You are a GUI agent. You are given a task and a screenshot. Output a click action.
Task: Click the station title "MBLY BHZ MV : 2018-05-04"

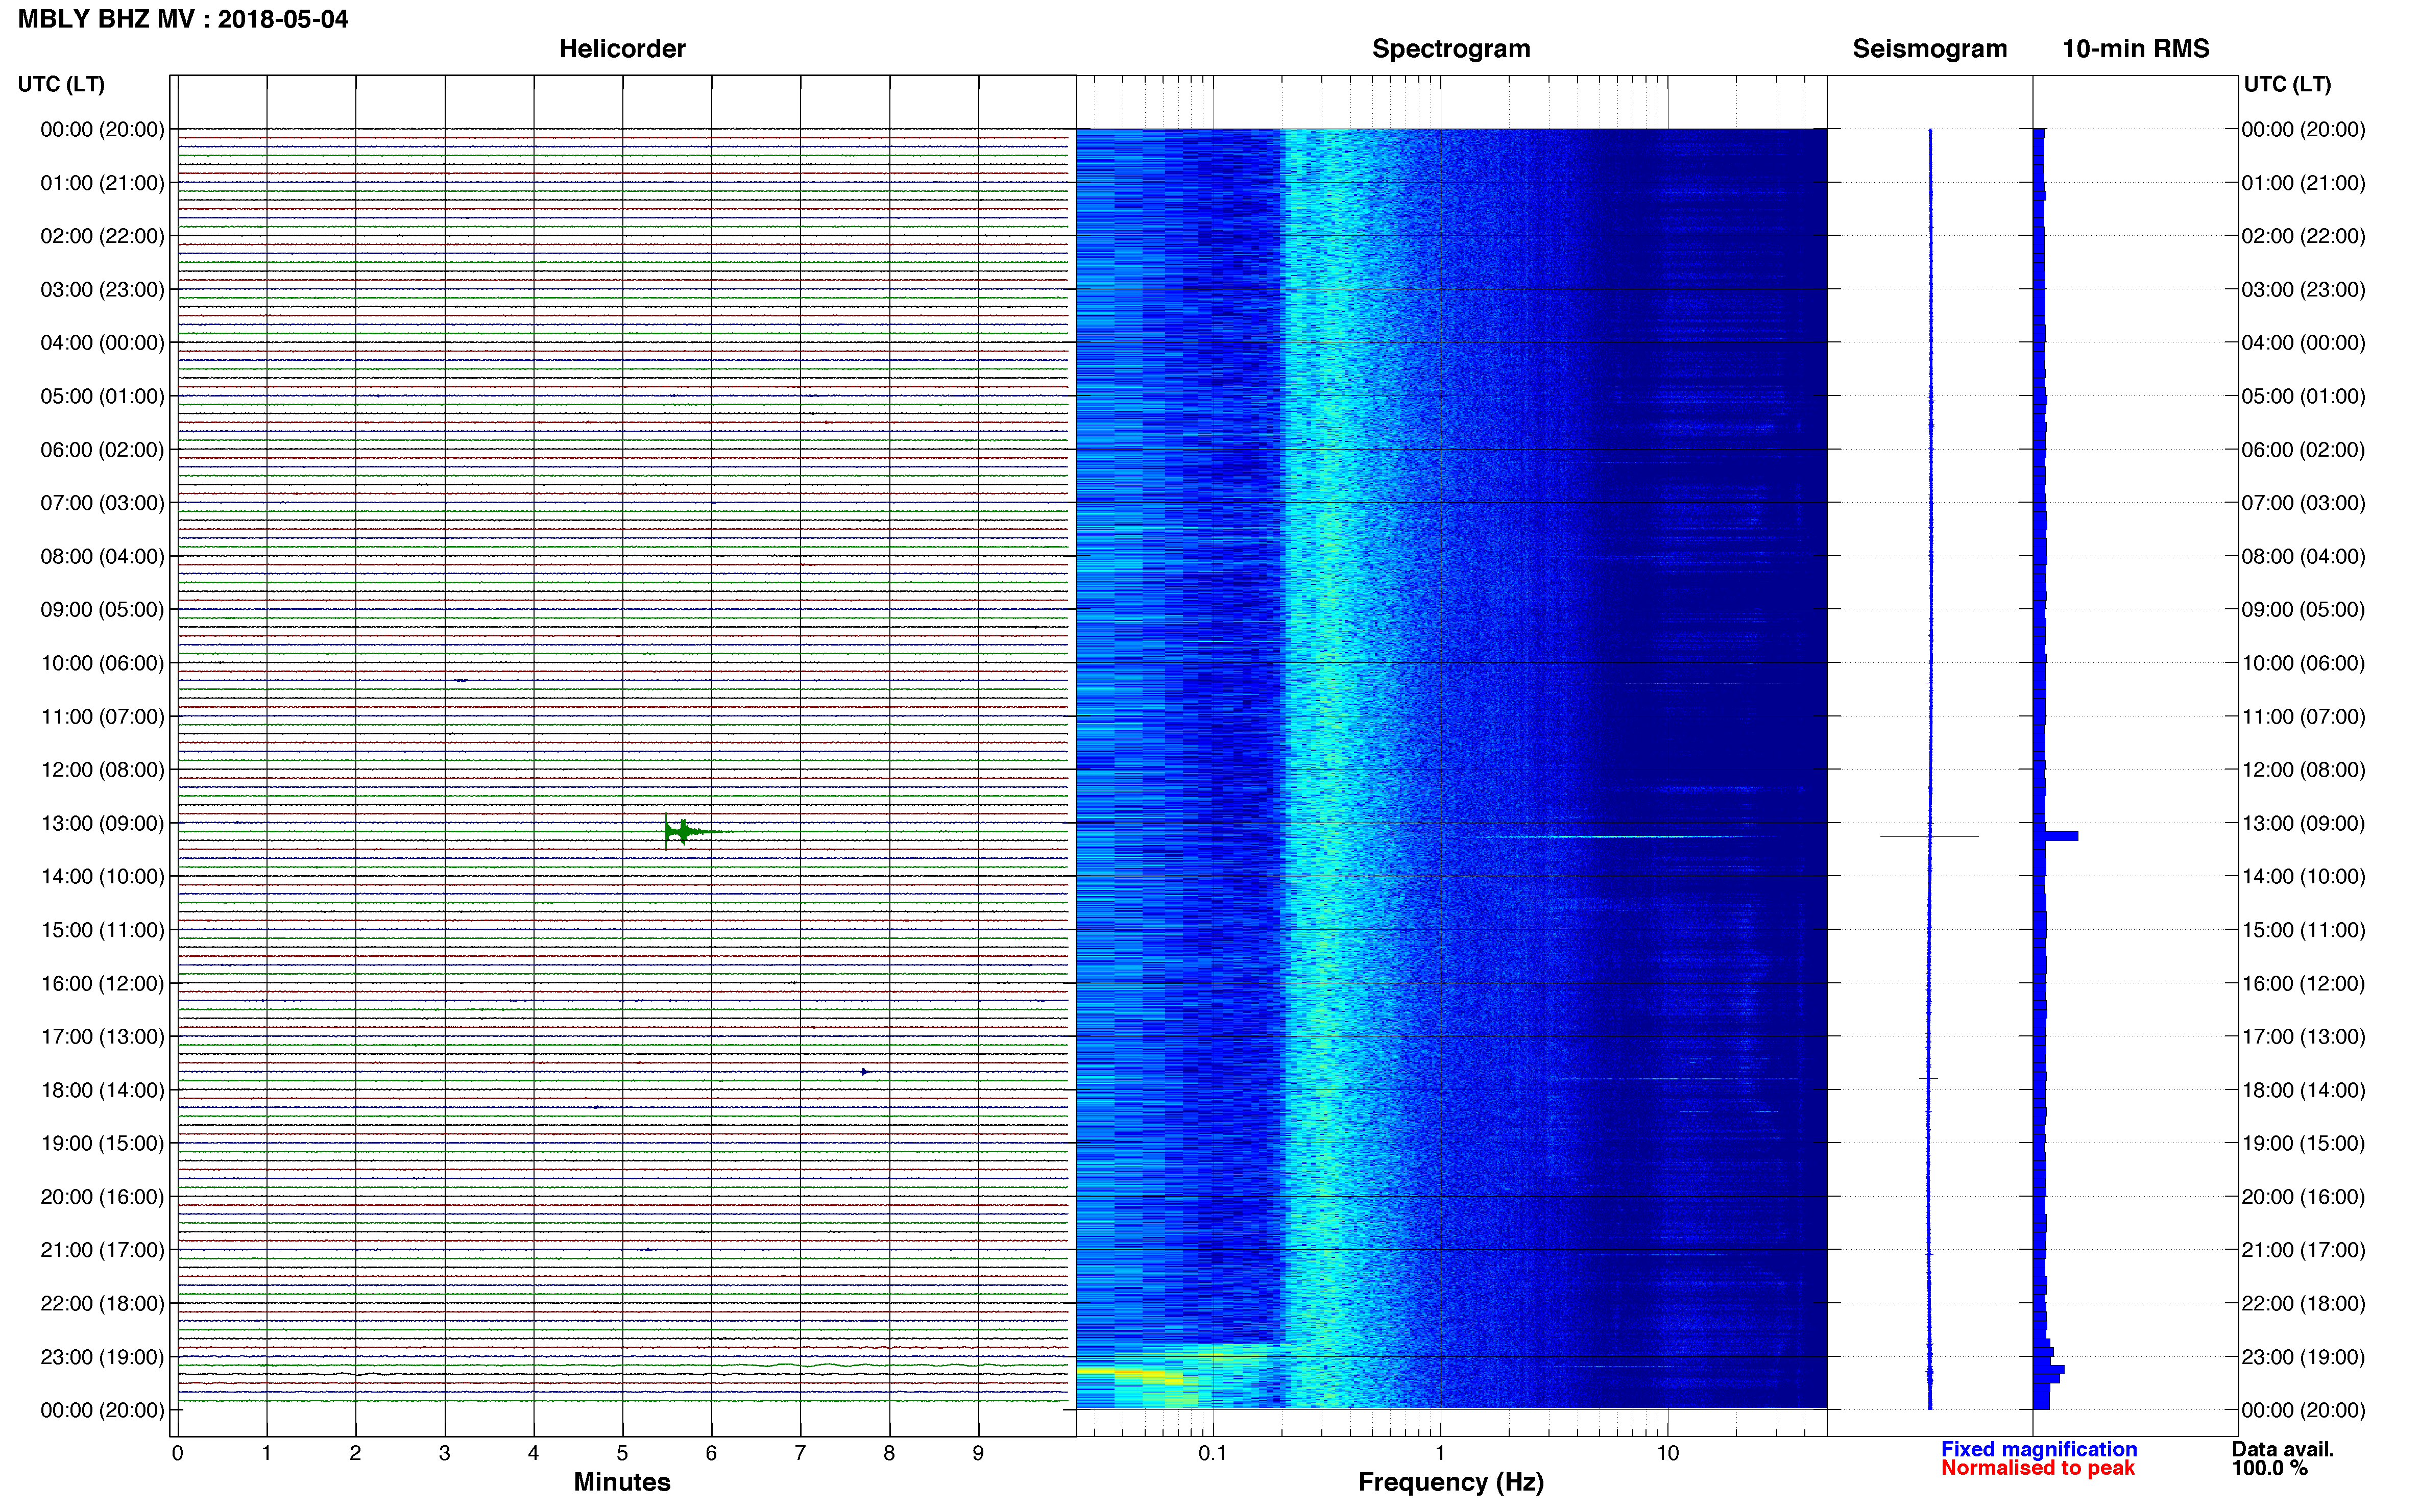(x=183, y=19)
